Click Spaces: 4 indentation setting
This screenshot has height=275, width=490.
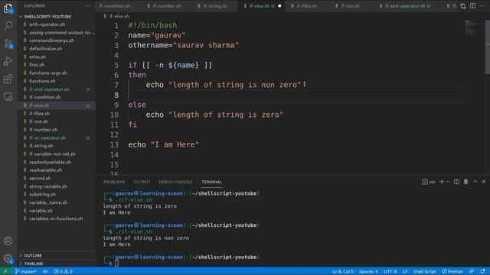tap(368, 271)
